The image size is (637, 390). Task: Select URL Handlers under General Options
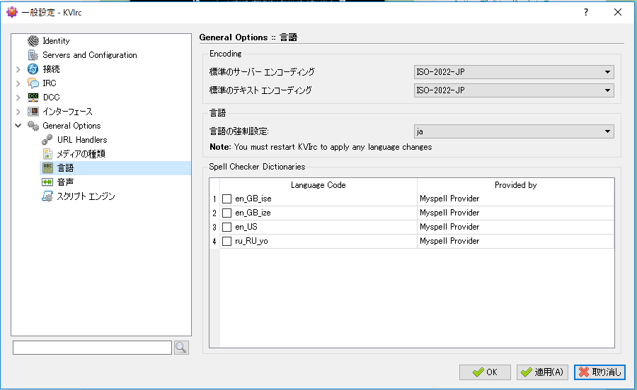pyautogui.click(x=82, y=139)
